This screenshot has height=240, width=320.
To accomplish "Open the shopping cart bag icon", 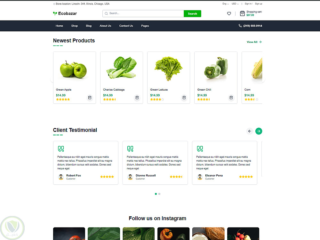I will click(x=242, y=14).
